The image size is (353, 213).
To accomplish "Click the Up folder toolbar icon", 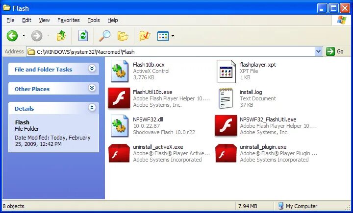I will tap(61, 36).
